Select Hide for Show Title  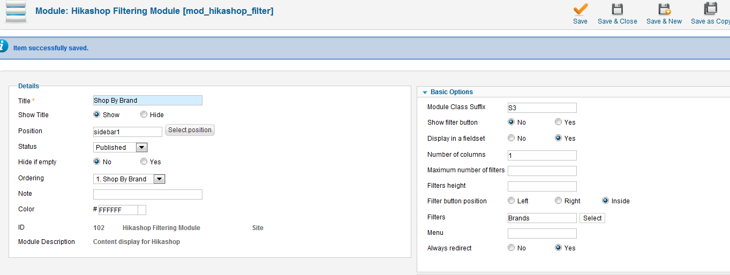144,114
